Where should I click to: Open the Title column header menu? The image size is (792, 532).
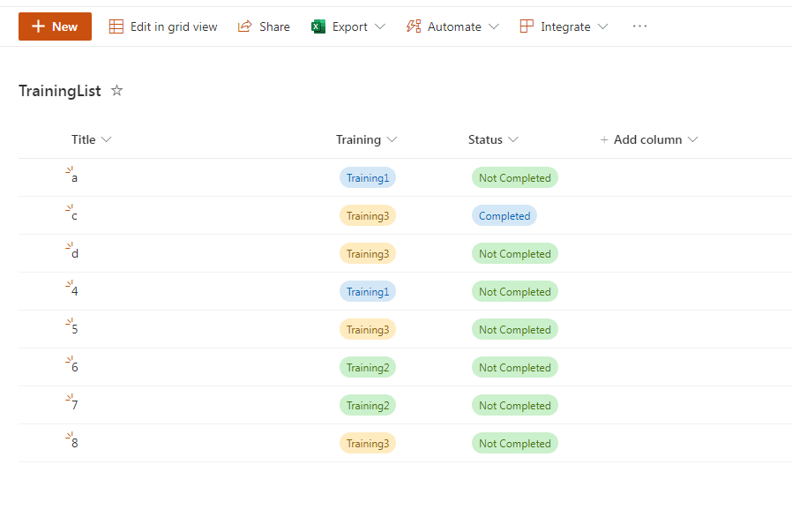91,139
